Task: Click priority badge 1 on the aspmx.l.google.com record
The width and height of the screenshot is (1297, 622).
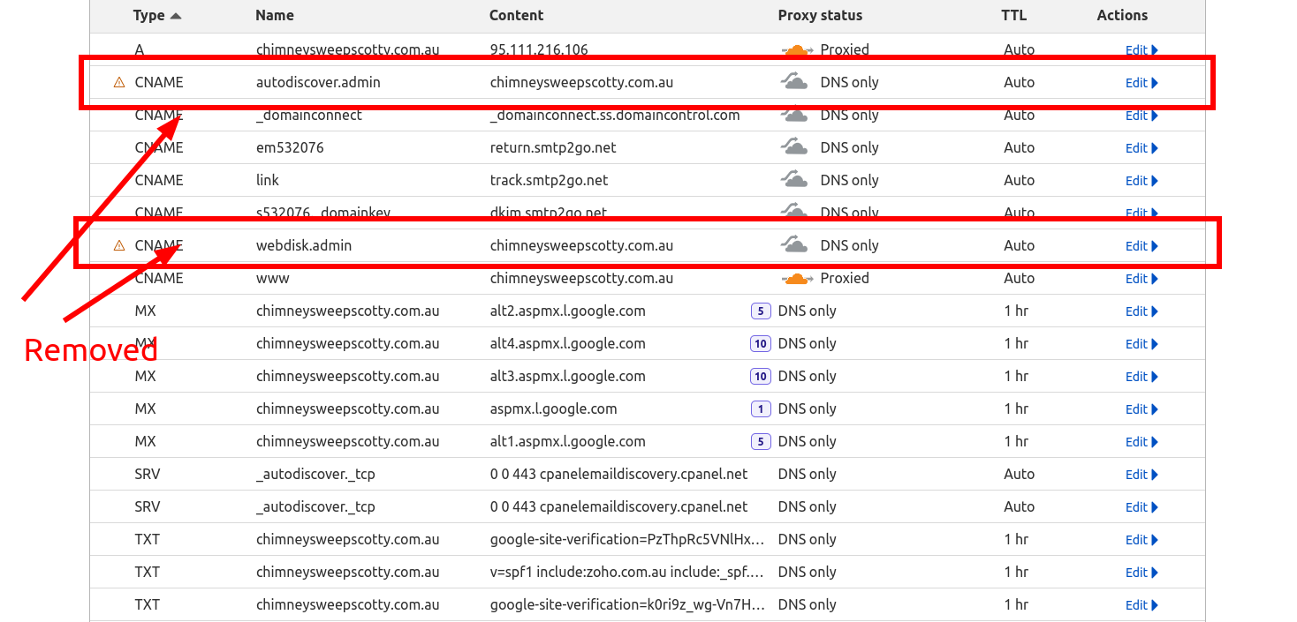Action: (760, 408)
